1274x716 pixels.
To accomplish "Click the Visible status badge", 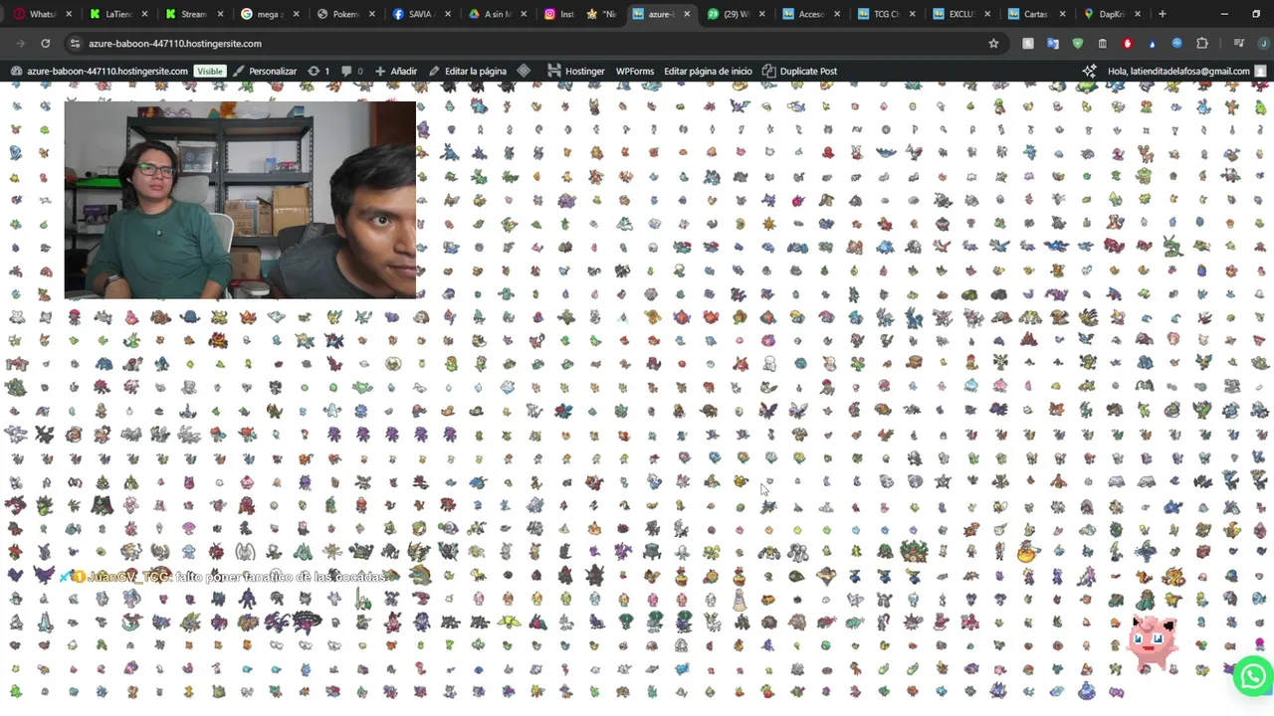I will tap(209, 72).
